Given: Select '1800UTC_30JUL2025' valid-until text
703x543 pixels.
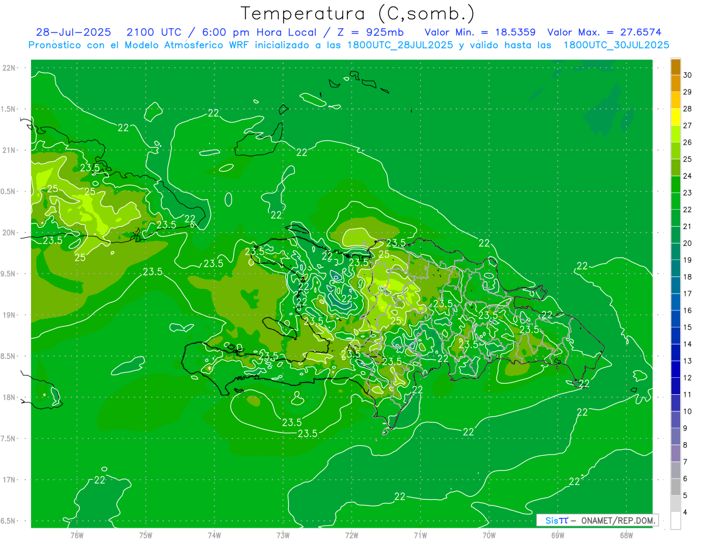Looking at the screenshot, I should pyautogui.click(x=616, y=45).
